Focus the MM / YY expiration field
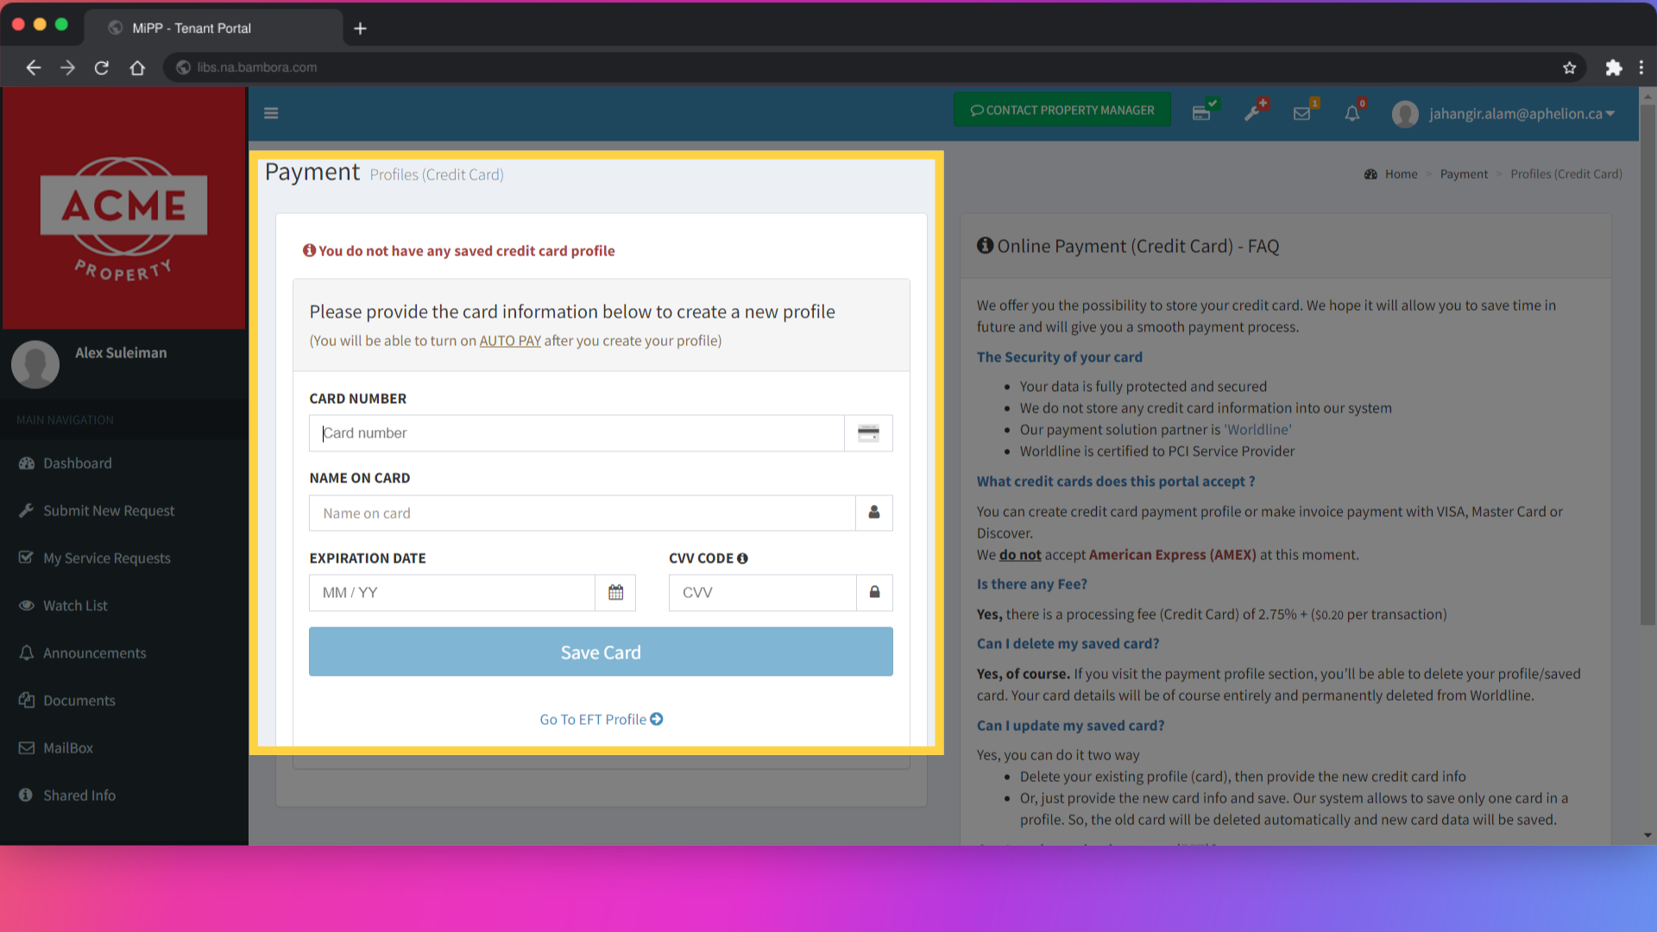Image resolution: width=1657 pixels, height=932 pixels. (452, 593)
